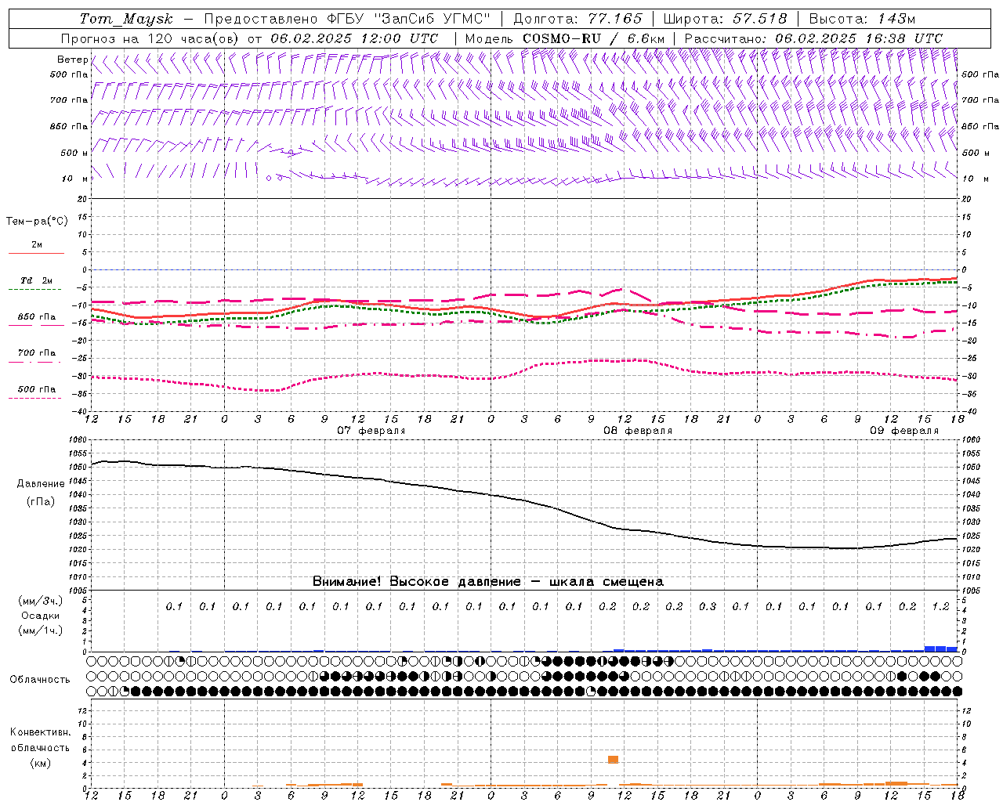Click the tall orange convective cloud block
1003x802 pixels.
pos(613,760)
